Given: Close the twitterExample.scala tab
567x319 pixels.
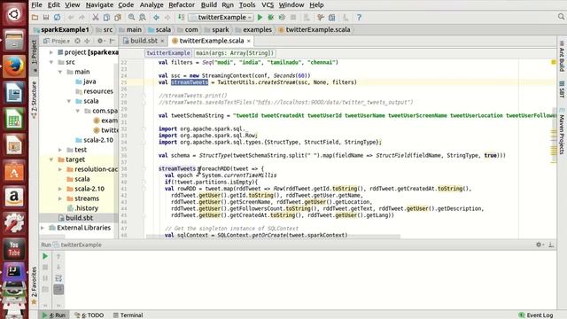Looking at the screenshot, I should (x=249, y=41).
